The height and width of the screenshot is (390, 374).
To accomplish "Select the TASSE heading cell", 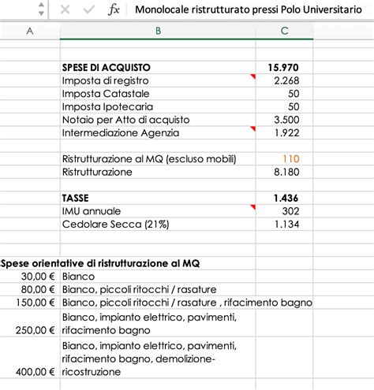I will coord(158,198).
